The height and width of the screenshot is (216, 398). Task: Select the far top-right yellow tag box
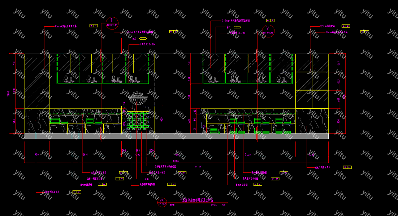click(364, 32)
